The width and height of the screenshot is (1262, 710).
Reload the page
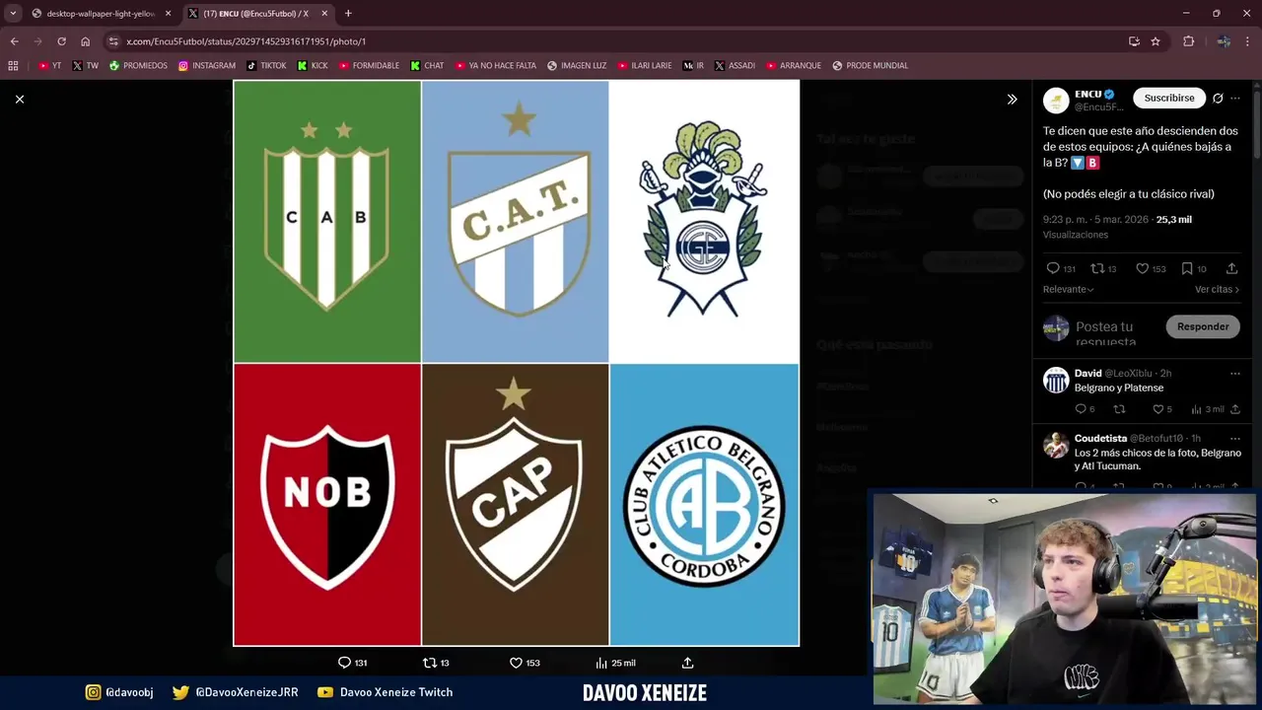pyautogui.click(x=61, y=41)
